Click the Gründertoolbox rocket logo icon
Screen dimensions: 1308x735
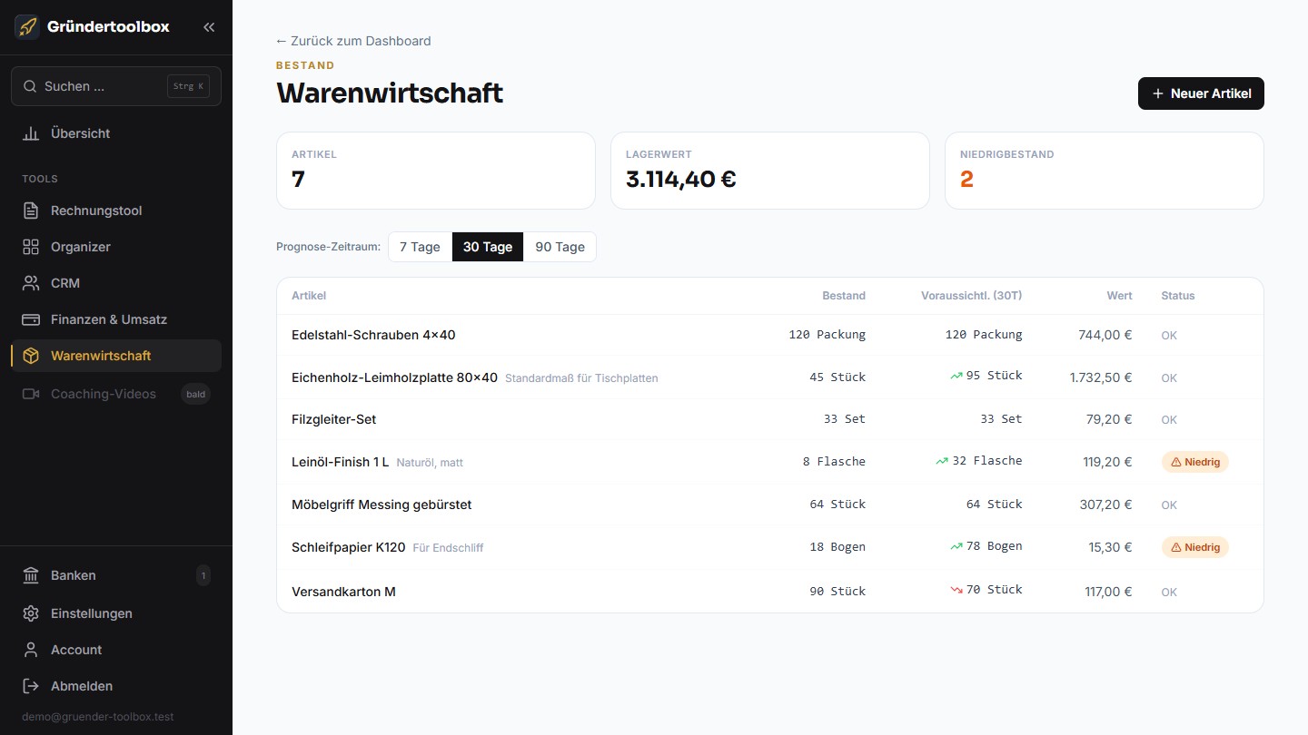click(27, 27)
